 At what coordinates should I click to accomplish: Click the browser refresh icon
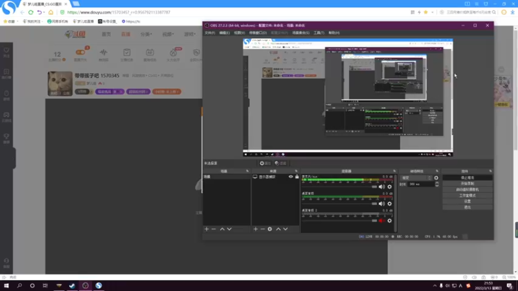coord(30,12)
